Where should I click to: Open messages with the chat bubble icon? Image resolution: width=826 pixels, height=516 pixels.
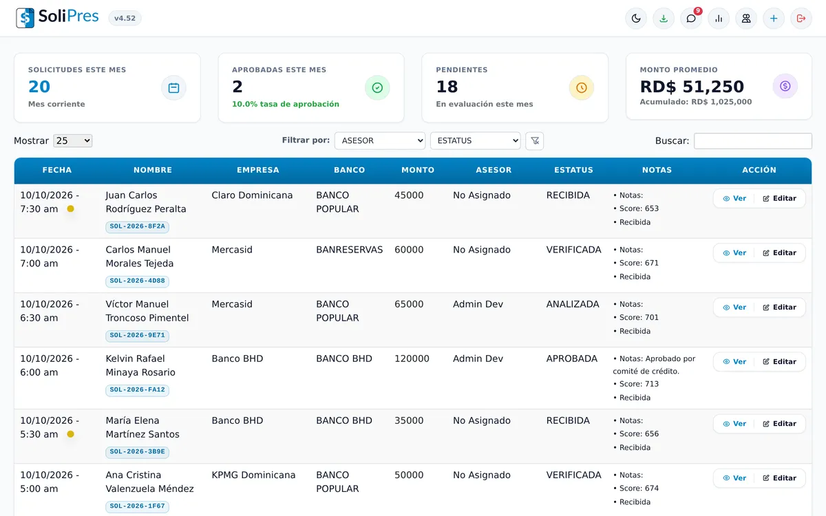coord(691,19)
